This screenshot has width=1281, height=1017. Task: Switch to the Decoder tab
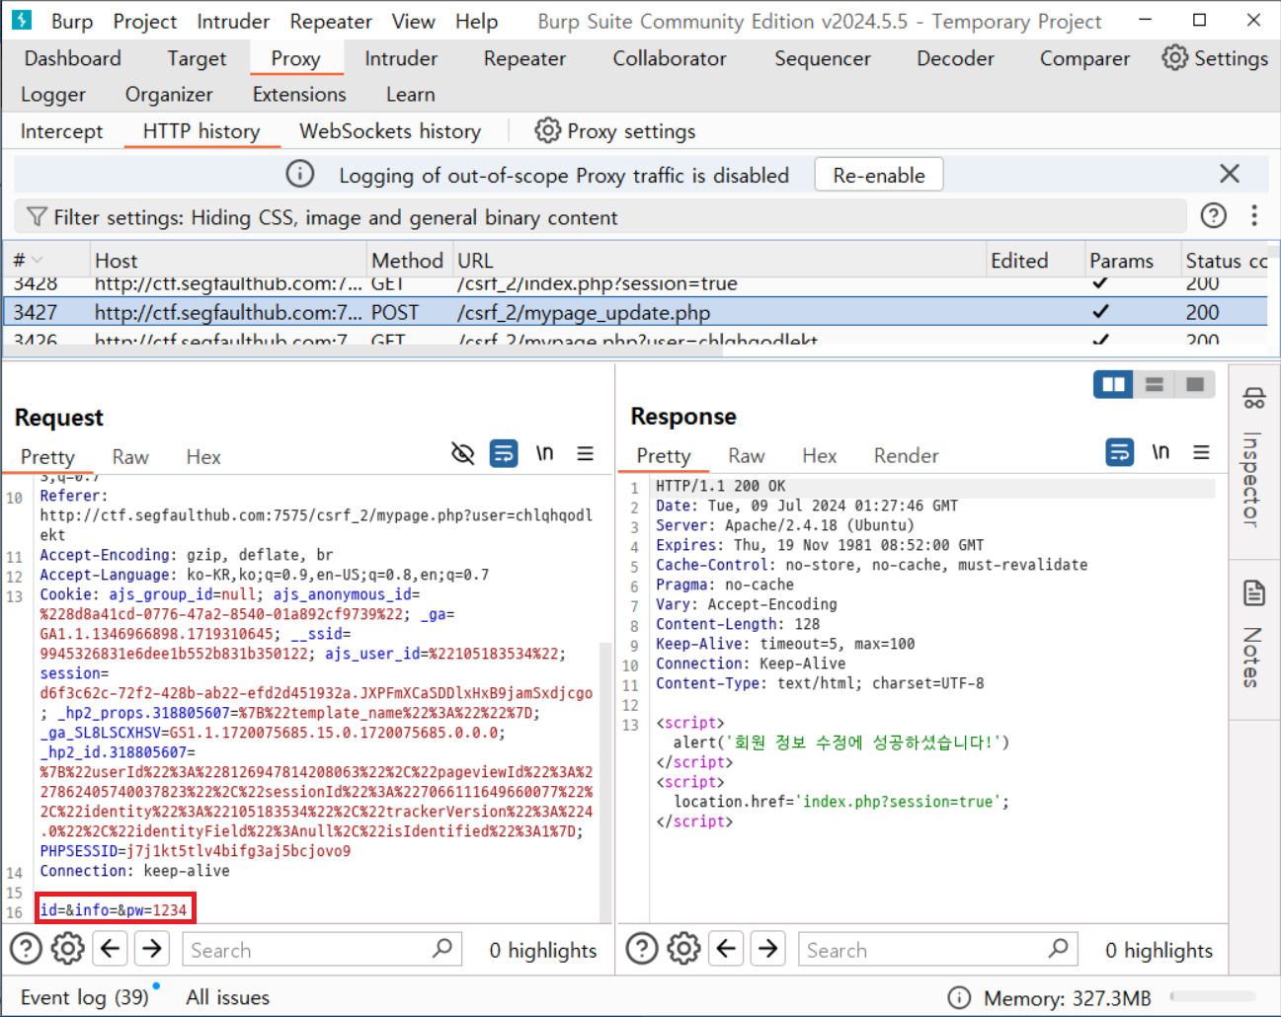[x=955, y=58]
